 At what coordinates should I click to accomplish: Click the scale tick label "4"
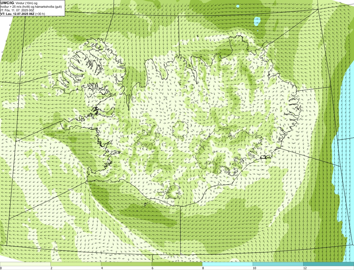[x=102, y=268]
